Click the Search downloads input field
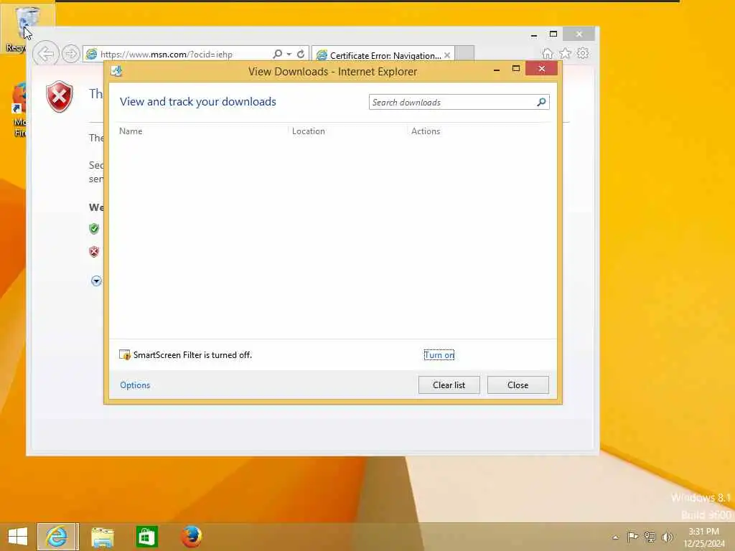Image resolution: width=735 pixels, height=551 pixels. [x=459, y=102]
